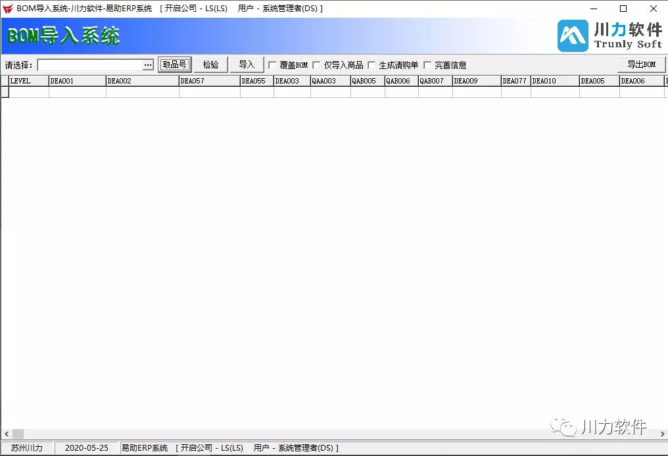Viewport: 668px width, 456px height.
Task: Click the 取品号 button
Action: click(175, 64)
